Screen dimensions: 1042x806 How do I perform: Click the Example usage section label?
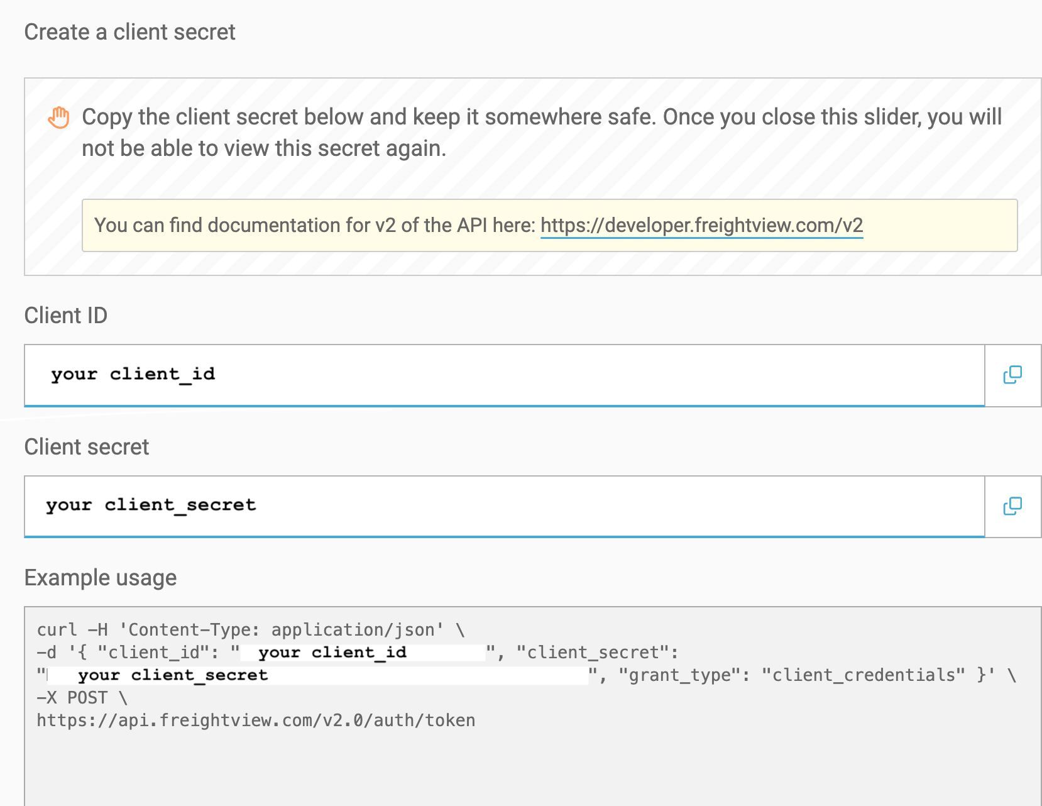101,578
